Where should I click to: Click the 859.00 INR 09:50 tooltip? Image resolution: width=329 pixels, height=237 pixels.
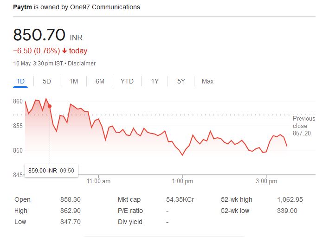(52, 171)
